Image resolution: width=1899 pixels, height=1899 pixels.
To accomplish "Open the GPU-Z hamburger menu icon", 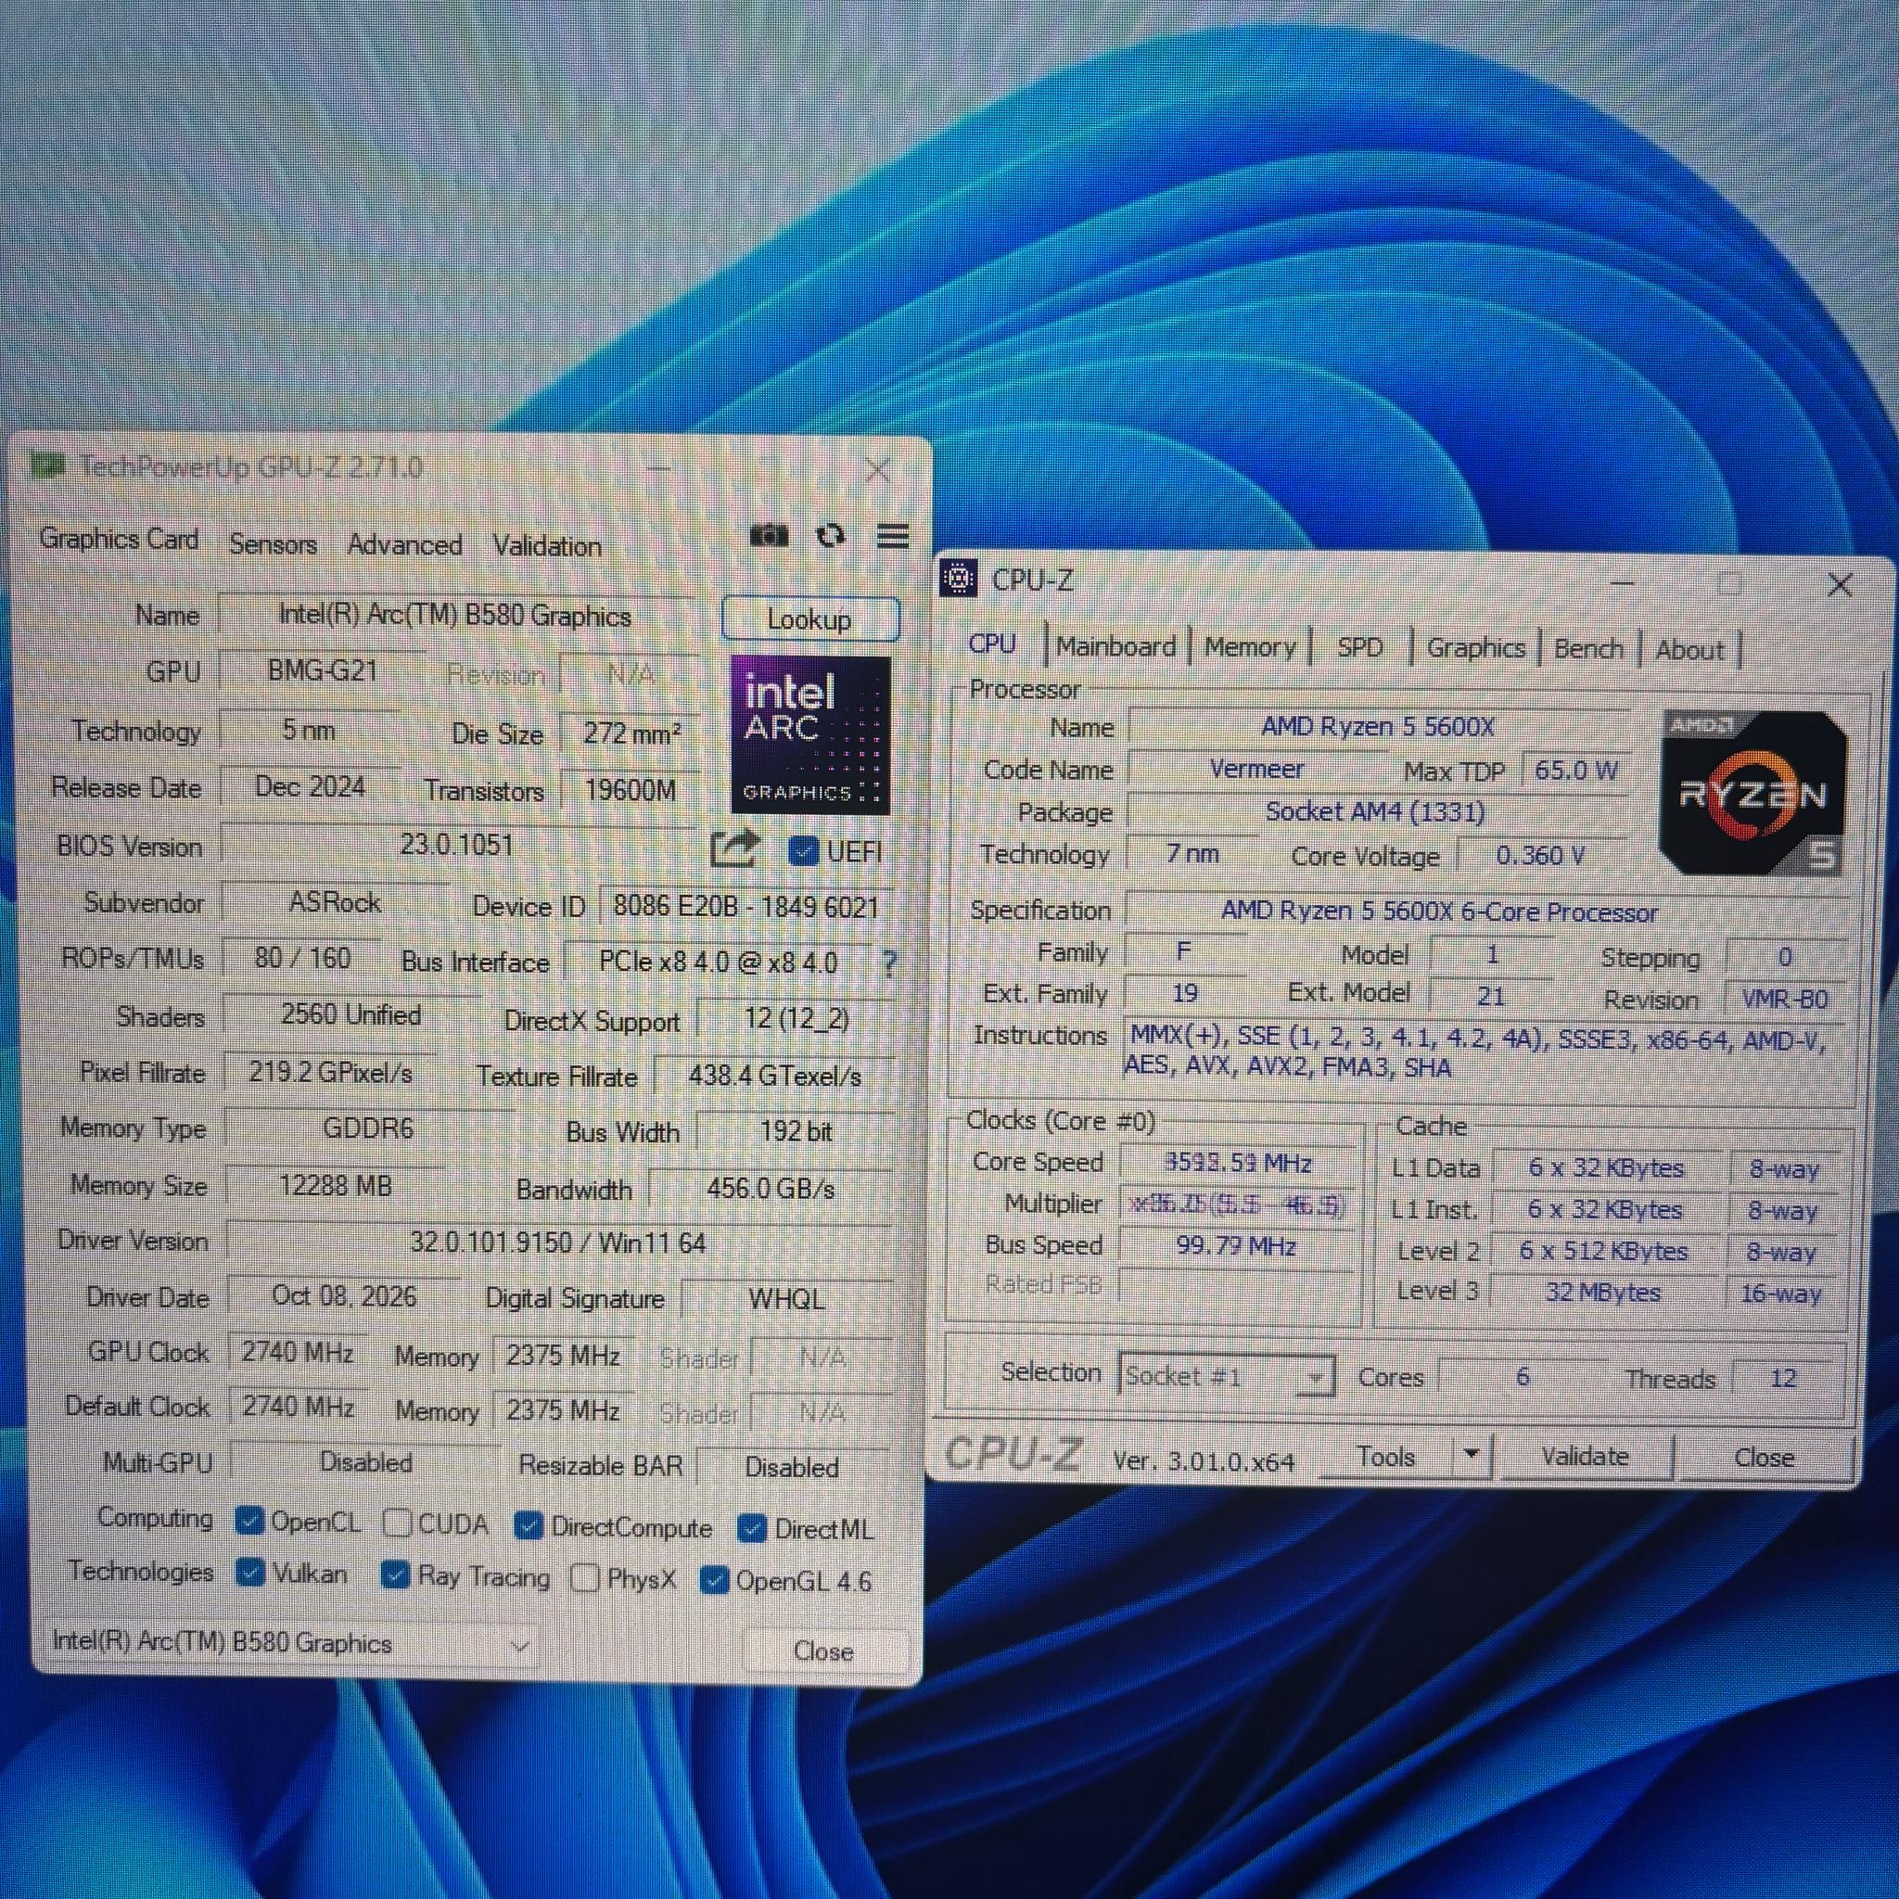I will (893, 537).
